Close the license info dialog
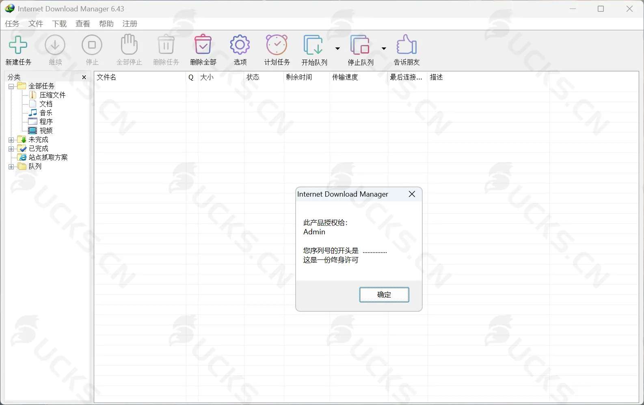Screen dimensions: 644x405 (412, 194)
